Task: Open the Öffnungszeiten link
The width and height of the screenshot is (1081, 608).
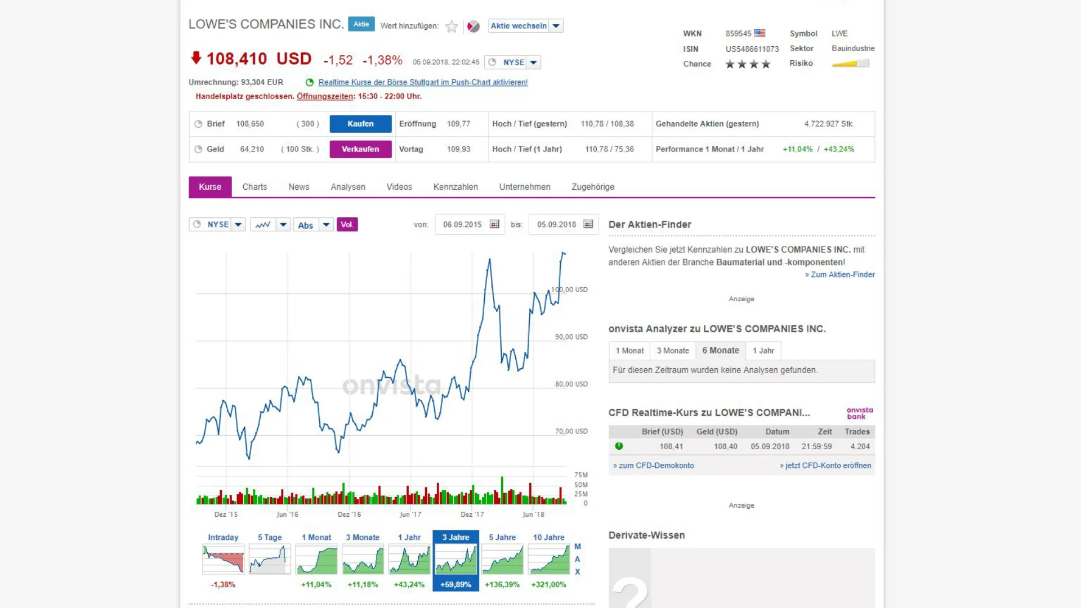Action: [x=325, y=96]
